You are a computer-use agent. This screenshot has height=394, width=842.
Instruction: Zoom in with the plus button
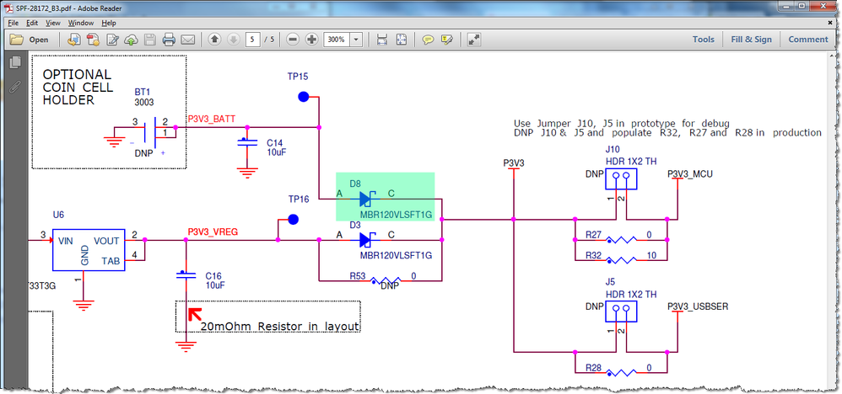point(311,39)
